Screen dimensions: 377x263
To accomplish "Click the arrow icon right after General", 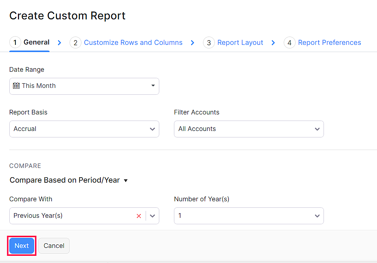I will click(x=60, y=43).
